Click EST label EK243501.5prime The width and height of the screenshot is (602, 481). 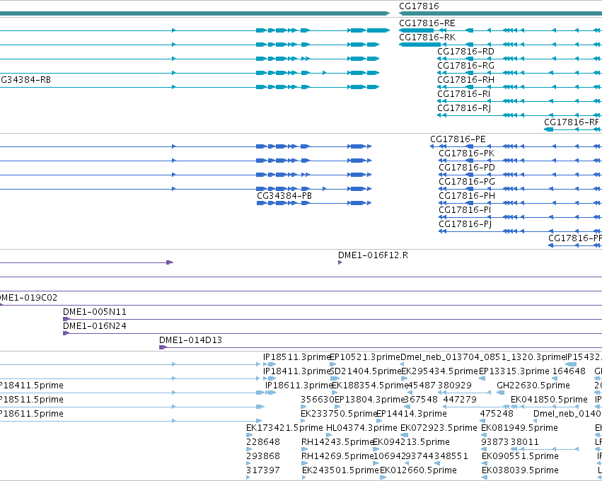[x=340, y=470]
